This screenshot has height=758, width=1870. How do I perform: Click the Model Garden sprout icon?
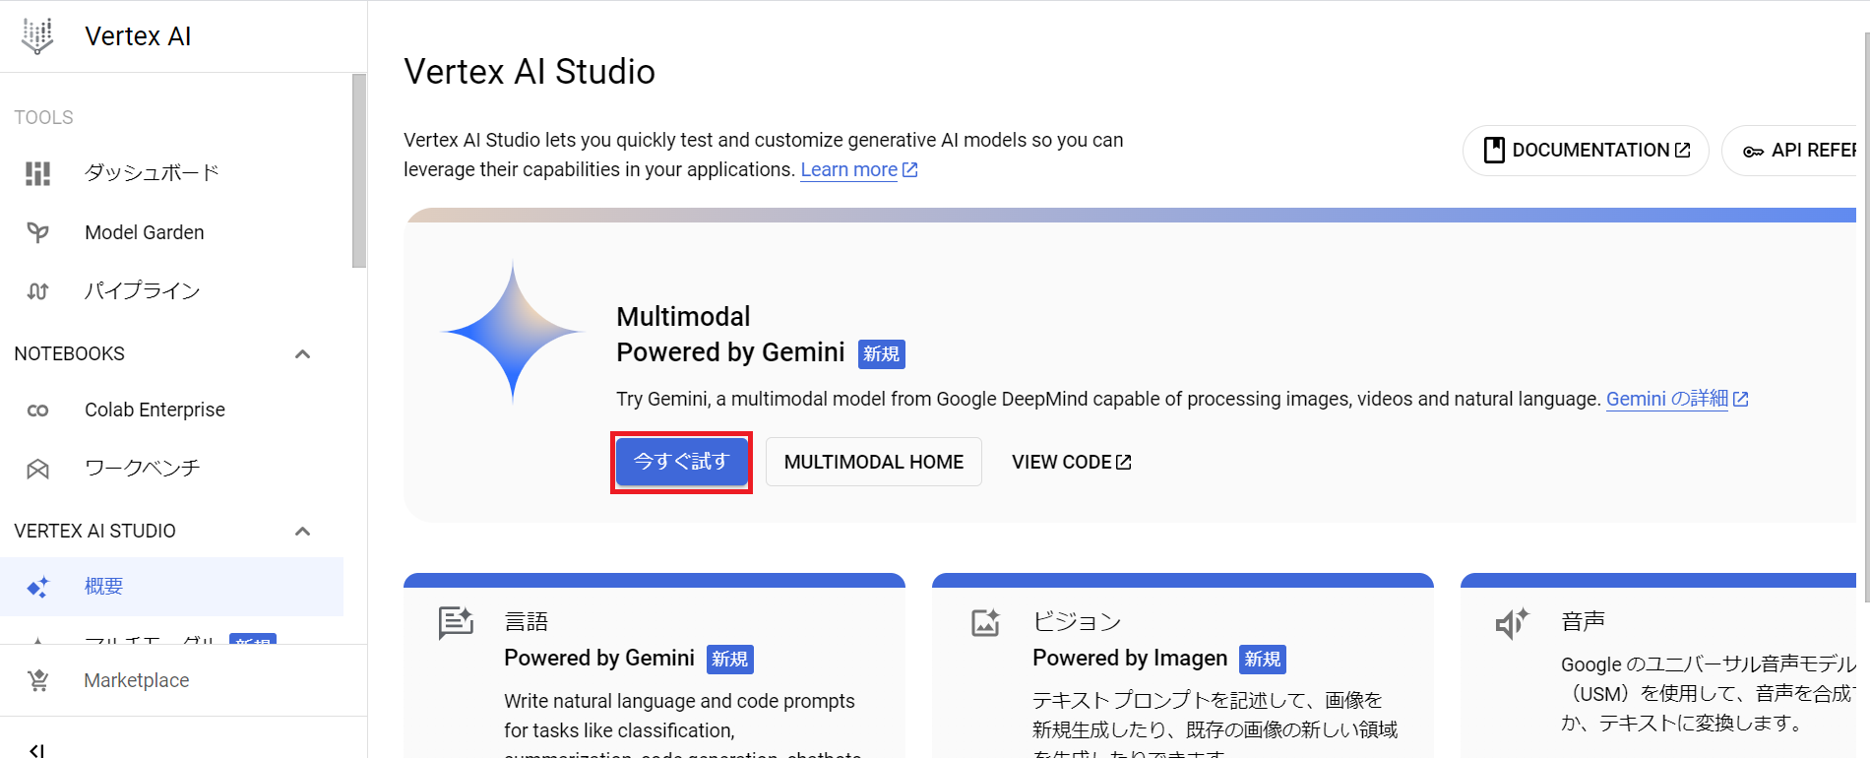pyautogui.click(x=37, y=232)
